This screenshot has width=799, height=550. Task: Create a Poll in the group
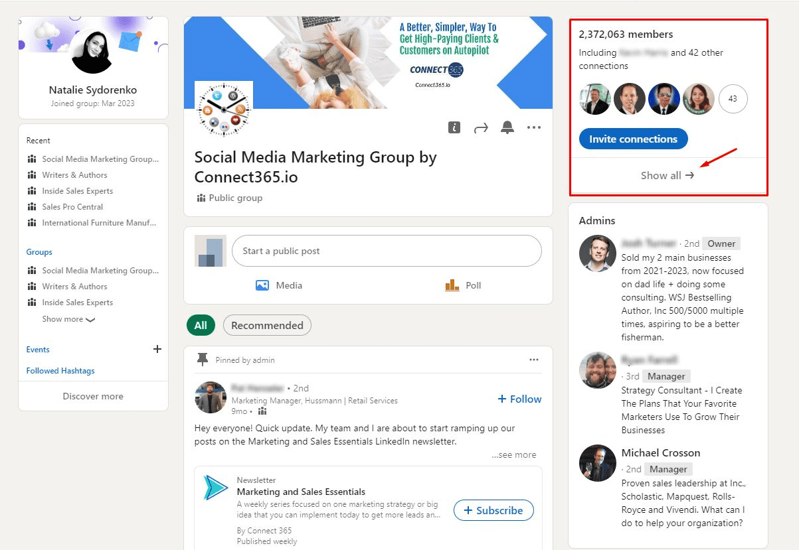pos(464,285)
